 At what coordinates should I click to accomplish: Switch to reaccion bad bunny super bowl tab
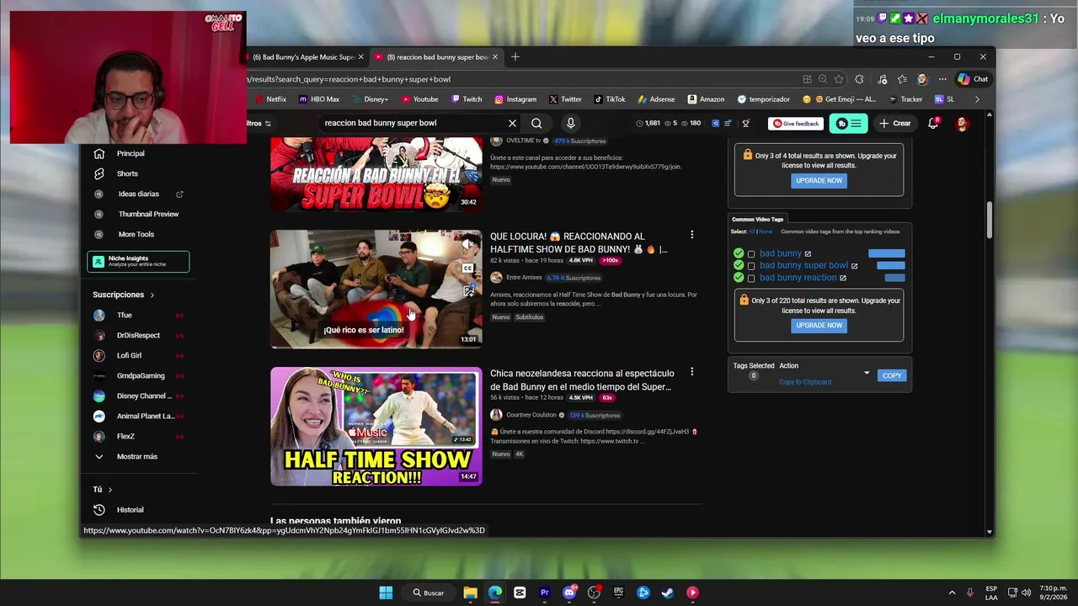pos(436,57)
